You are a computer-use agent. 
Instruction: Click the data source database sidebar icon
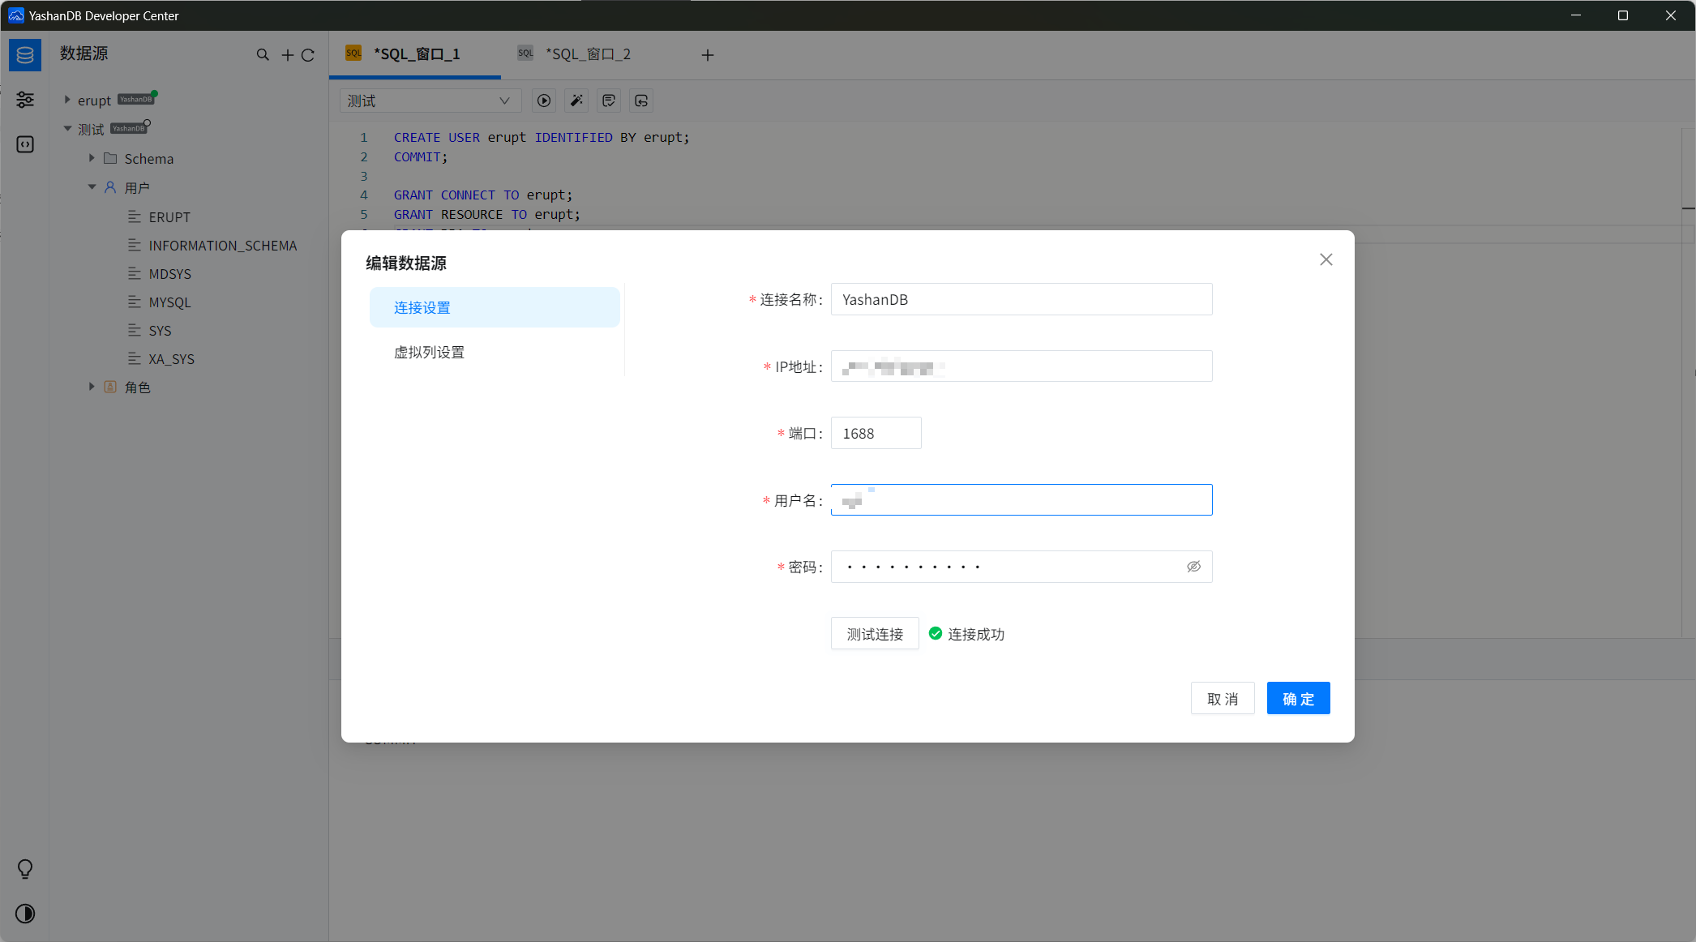(25, 55)
